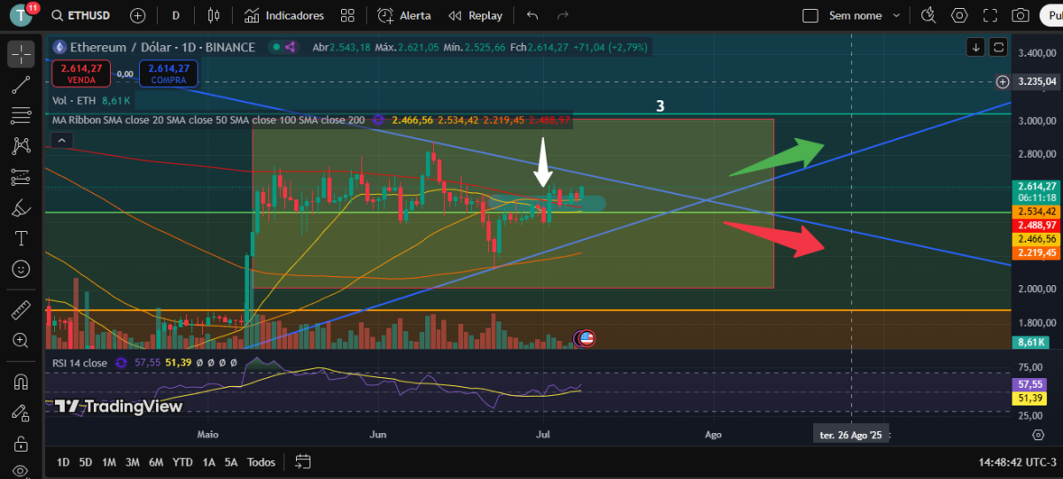
Task: Click the 2.534,42 SMA price label
Action: [1037, 212]
